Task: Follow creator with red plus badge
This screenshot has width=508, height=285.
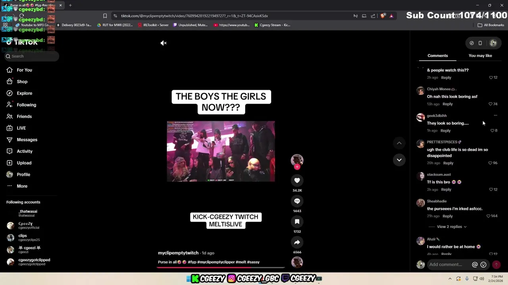Action: 297,167
